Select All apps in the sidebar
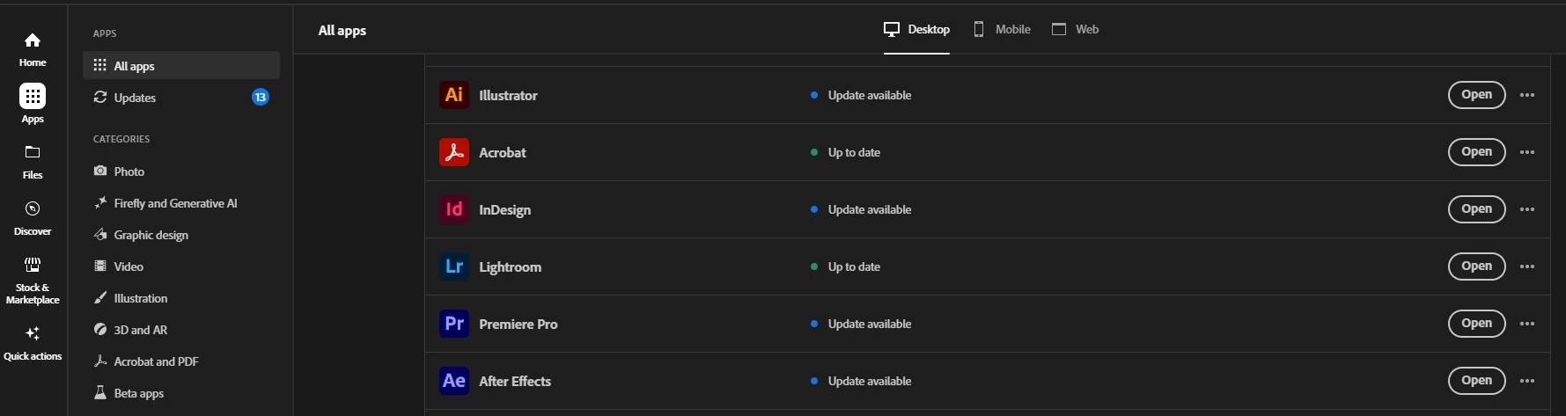This screenshot has width=1566, height=416. pos(181,65)
